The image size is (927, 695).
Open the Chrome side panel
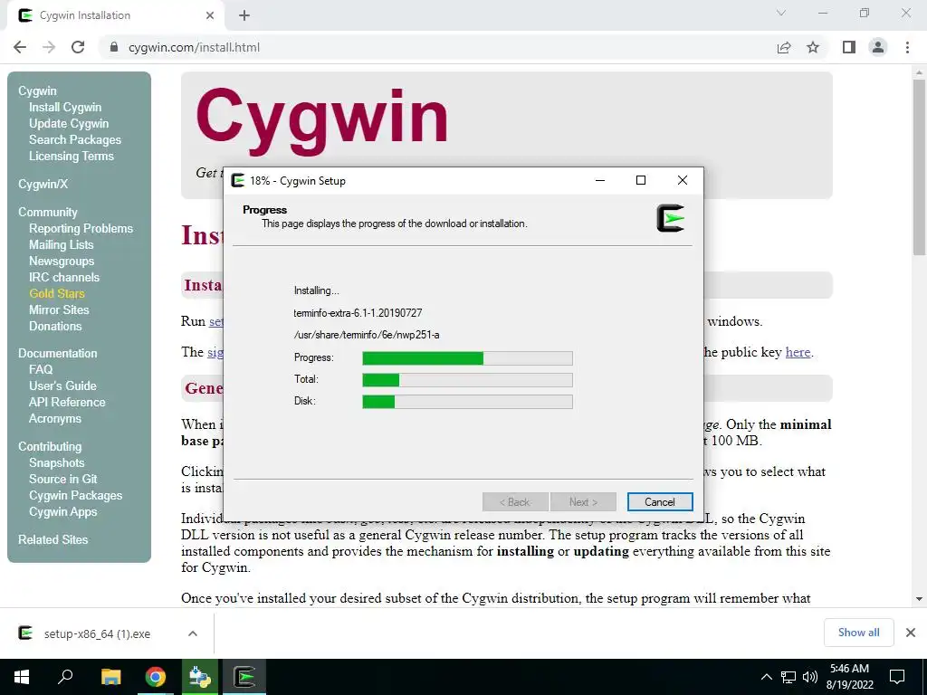(x=849, y=47)
